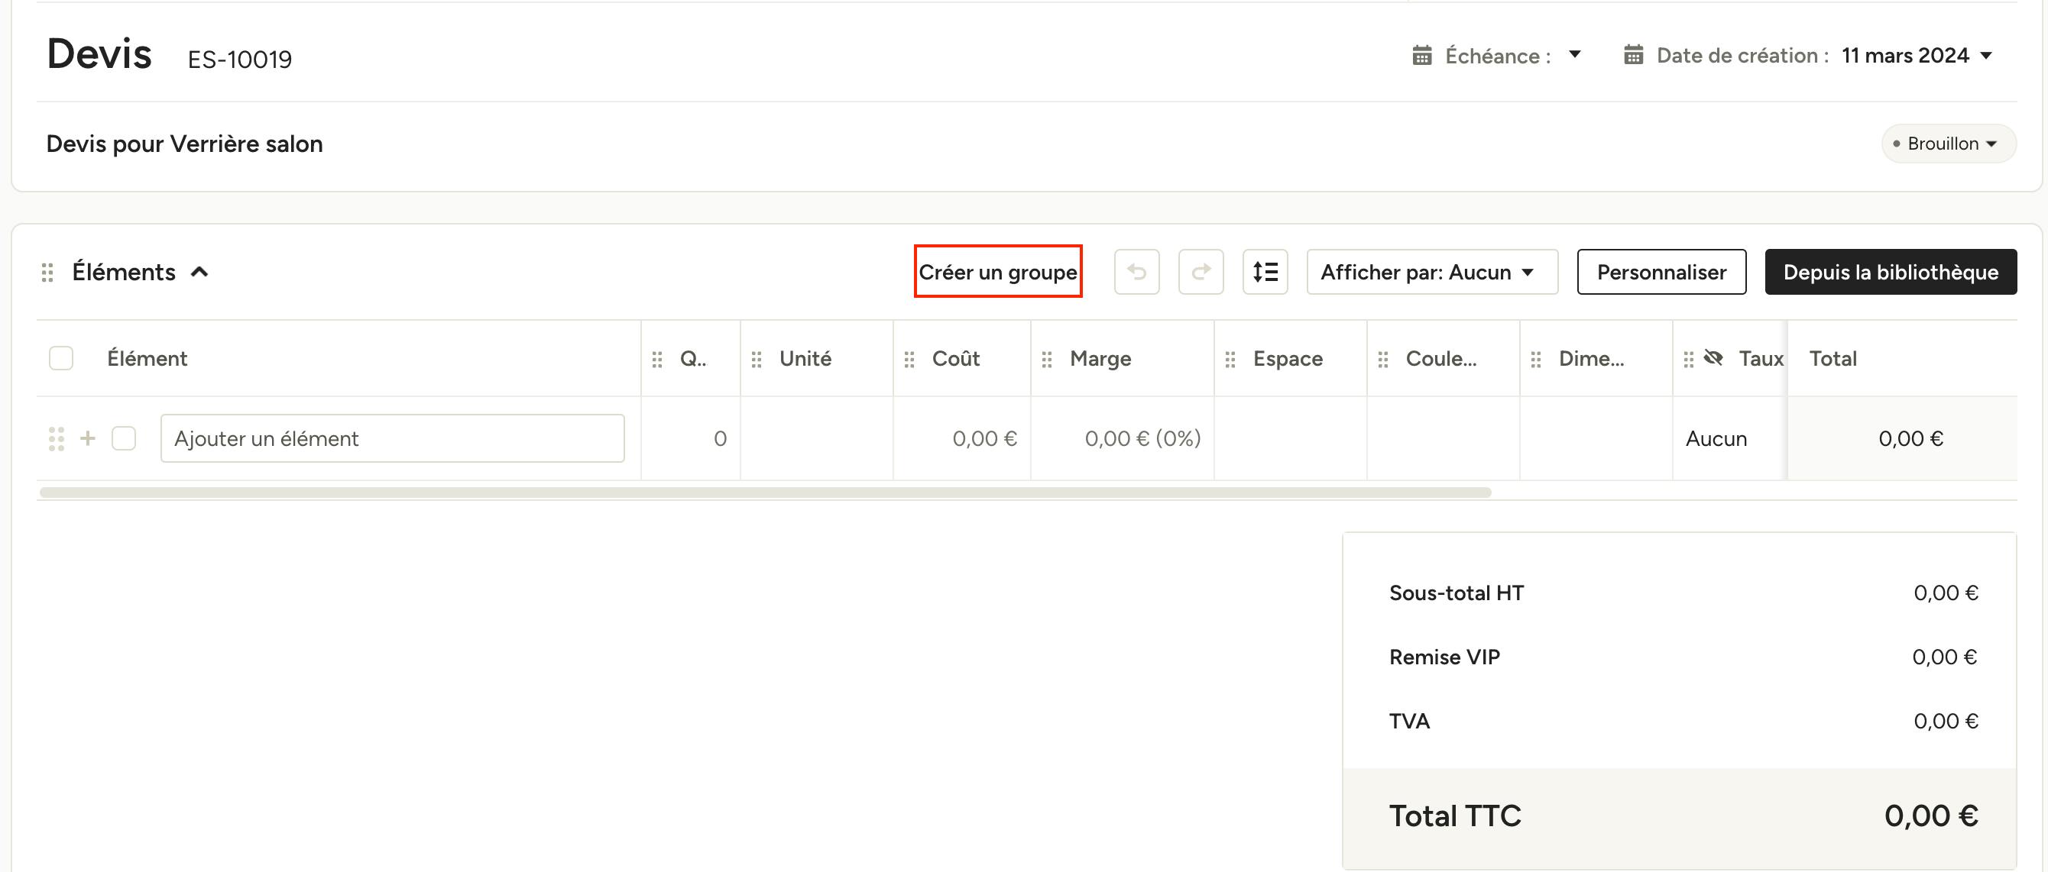
Task: Open the Échéance date dropdown arrow
Action: [1574, 55]
